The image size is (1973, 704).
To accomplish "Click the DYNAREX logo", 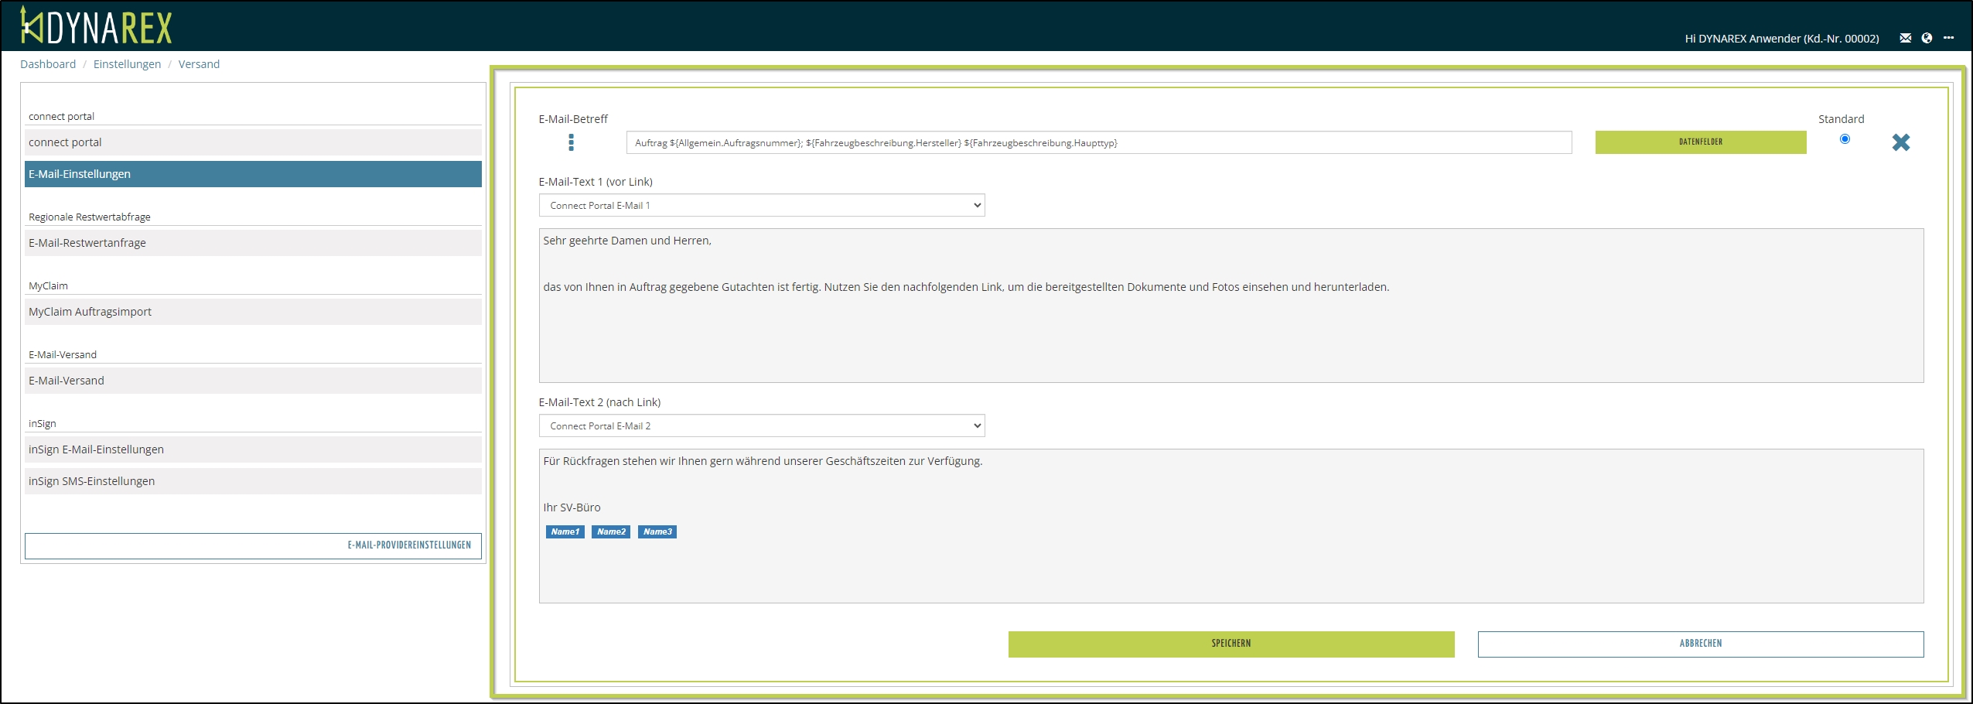I will 96,26.
